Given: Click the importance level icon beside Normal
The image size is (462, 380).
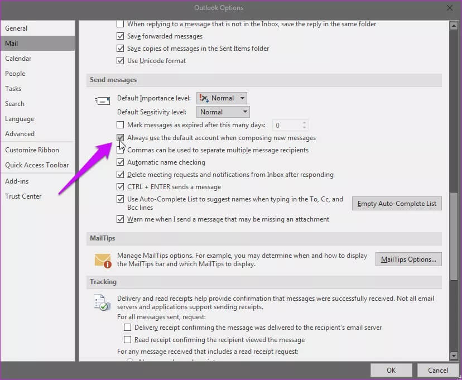Looking at the screenshot, I should (204, 98).
